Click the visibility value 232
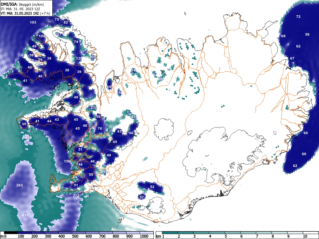Image resolution: width=319 pixels, height=239 pixels. (94, 107)
